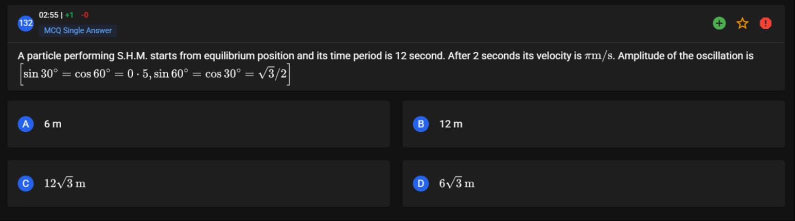Image resolution: width=795 pixels, height=221 pixels.
Task: Click the question number 132 badge
Action: 26,23
